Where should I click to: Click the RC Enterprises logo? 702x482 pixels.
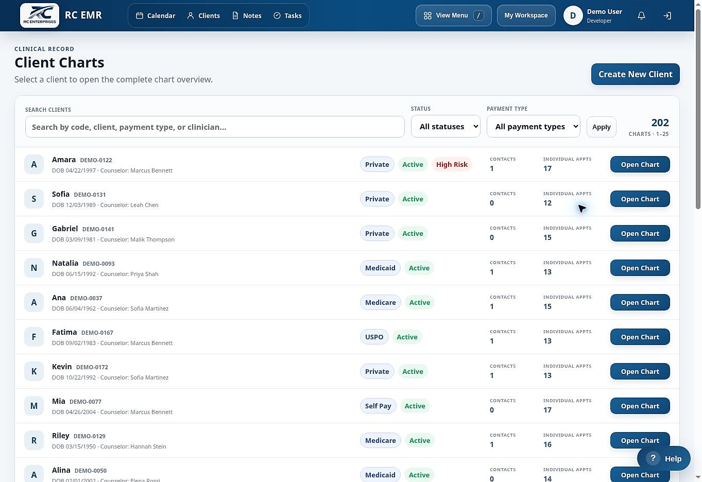pos(40,15)
